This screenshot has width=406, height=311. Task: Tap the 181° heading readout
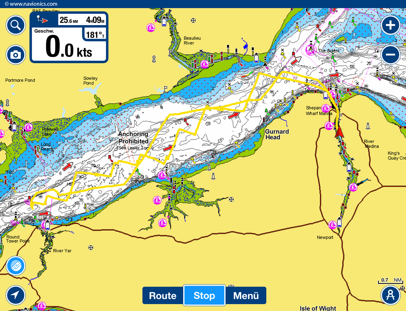click(x=95, y=35)
